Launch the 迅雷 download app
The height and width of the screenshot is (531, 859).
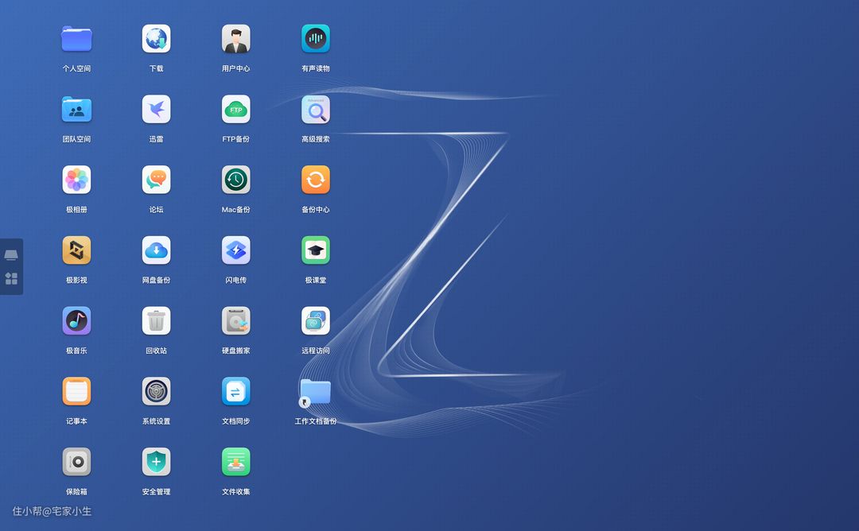156,110
